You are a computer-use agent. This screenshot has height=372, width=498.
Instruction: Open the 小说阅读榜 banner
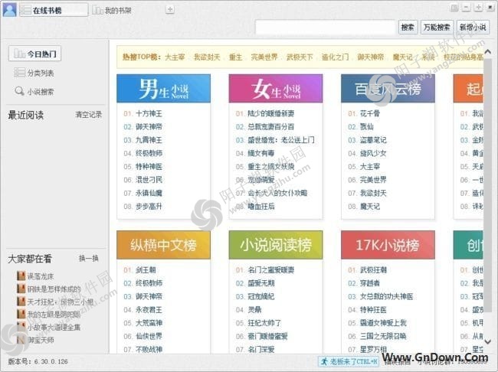tap(276, 245)
